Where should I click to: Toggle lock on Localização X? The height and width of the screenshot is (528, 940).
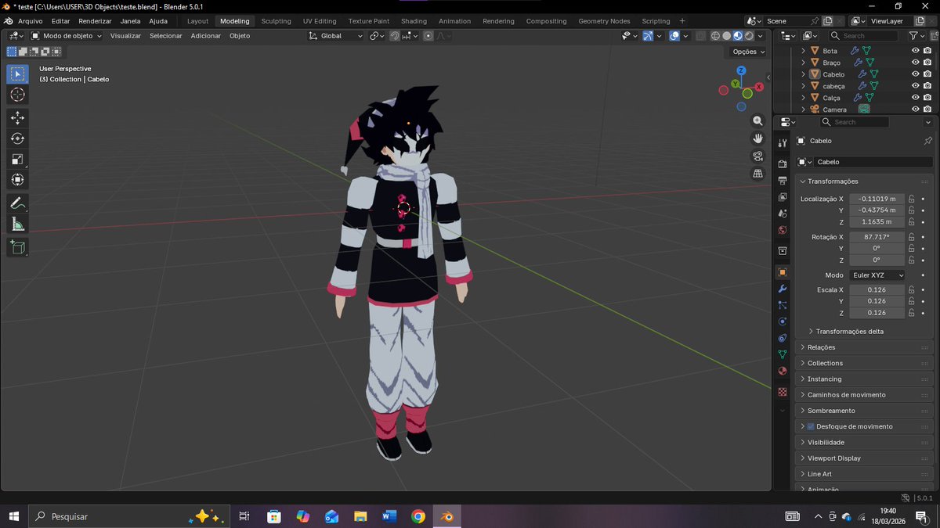(x=912, y=199)
